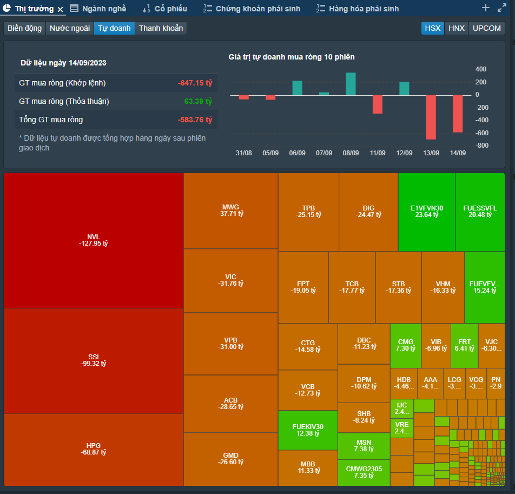
Task: Click the 08/09 green bar in the chart
Action: point(351,84)
